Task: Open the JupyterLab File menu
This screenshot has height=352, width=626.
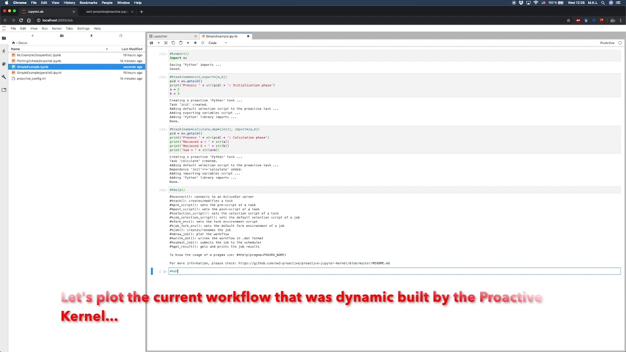Action: (x=13, y=28)
